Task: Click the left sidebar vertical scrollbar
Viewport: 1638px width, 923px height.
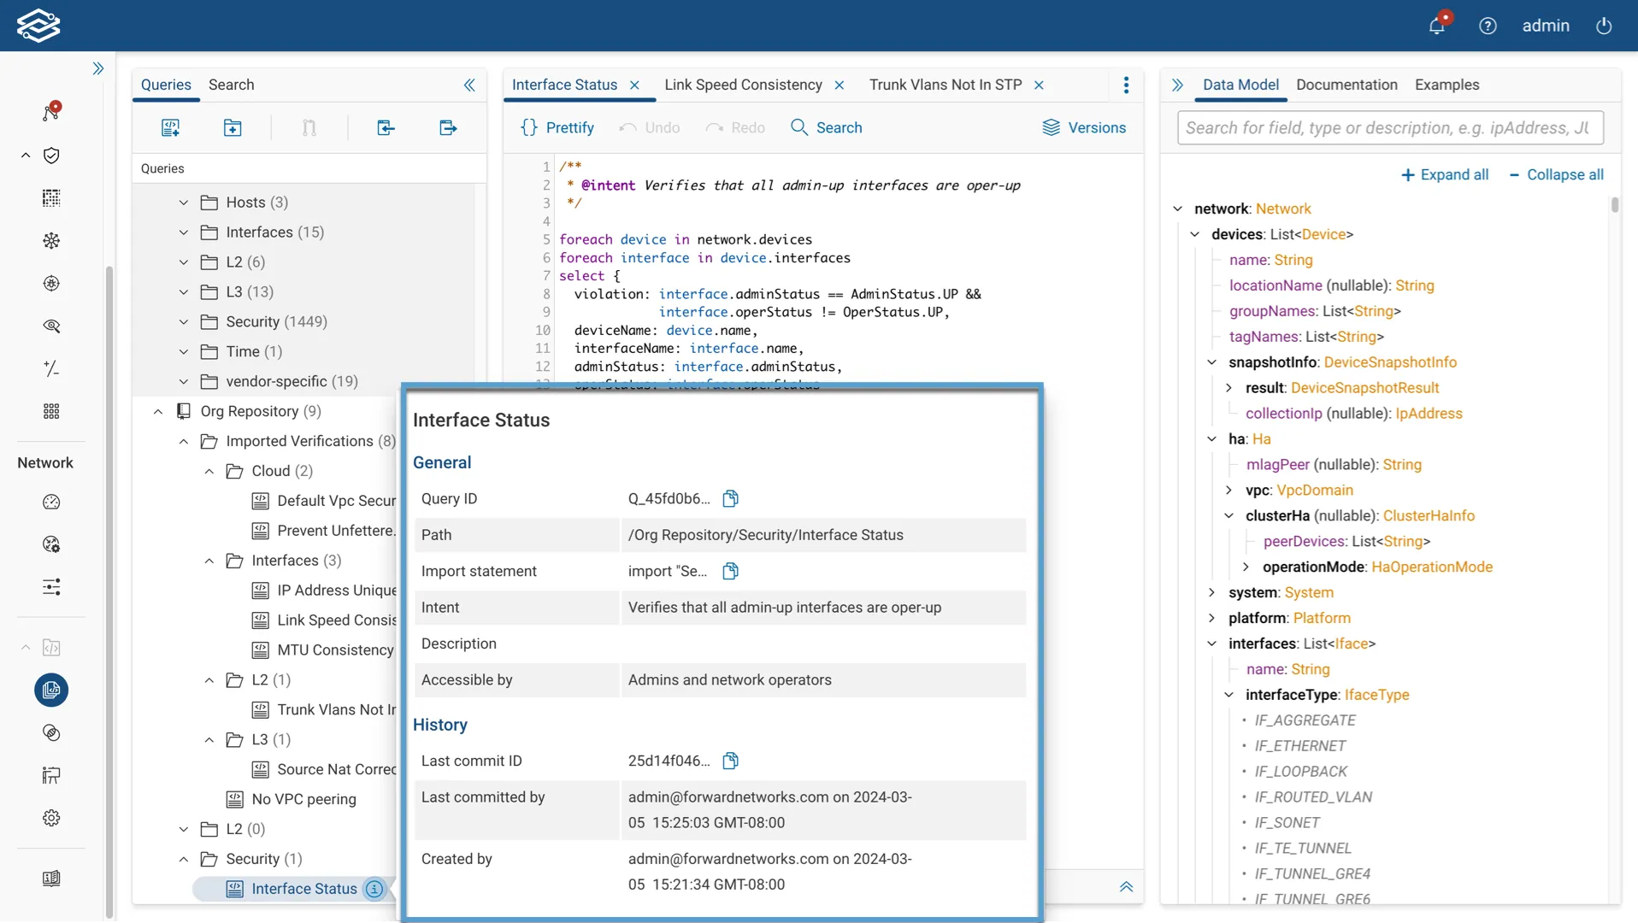Action: click(109, 590)
